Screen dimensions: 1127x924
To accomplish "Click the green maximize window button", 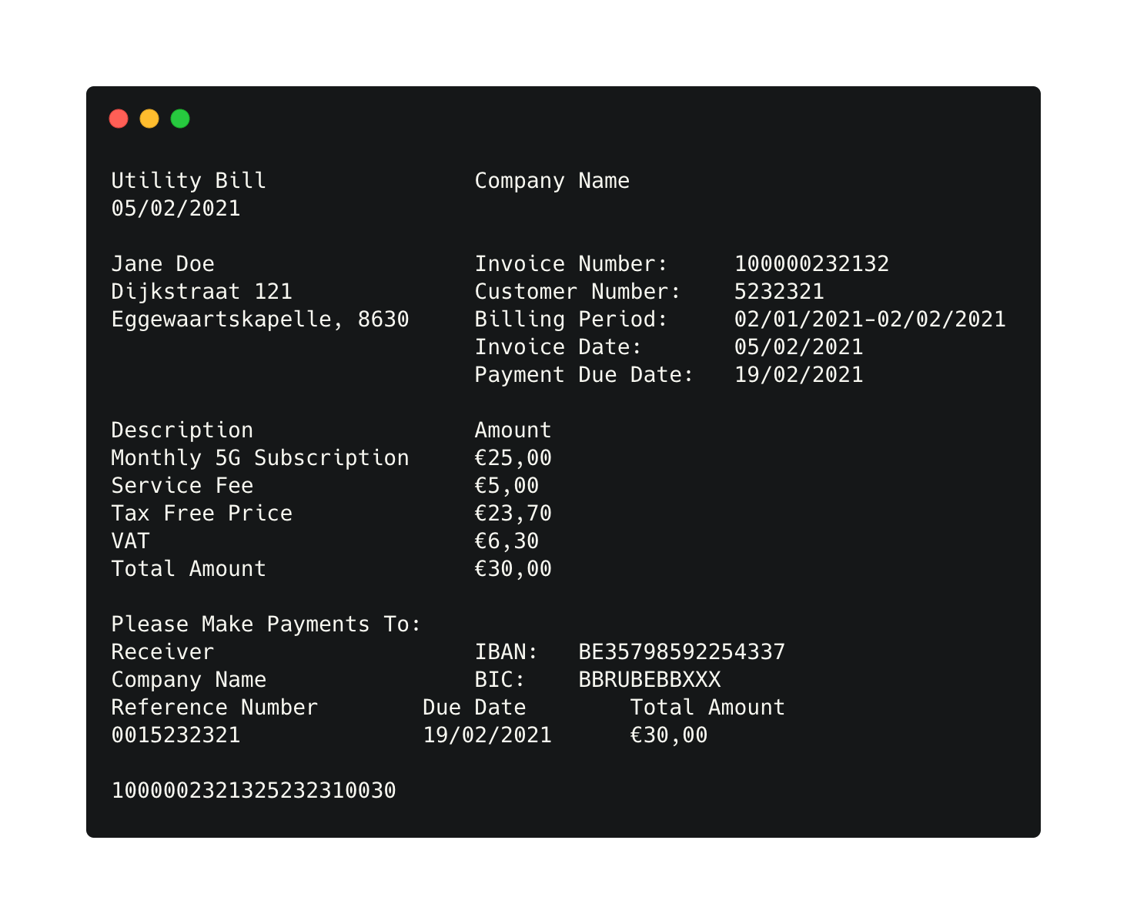I will [x=180, y=119].
